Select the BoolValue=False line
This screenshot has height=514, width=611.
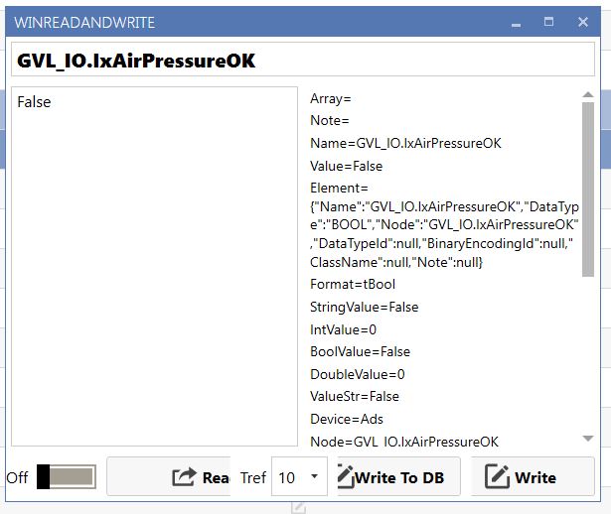coord(360,351)
